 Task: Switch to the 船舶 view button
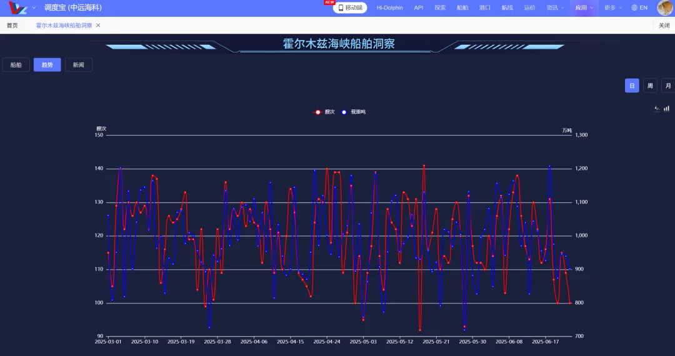click(x=16, y=65)
